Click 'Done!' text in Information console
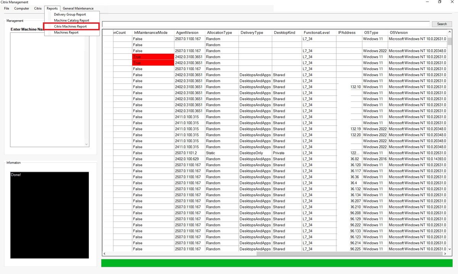 pos(16,175)
